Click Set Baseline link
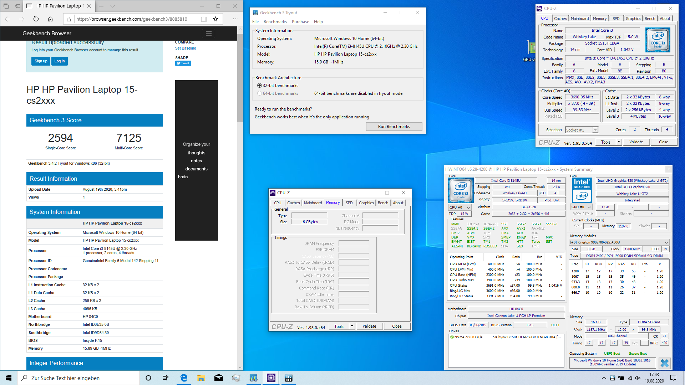 (186, 48)
